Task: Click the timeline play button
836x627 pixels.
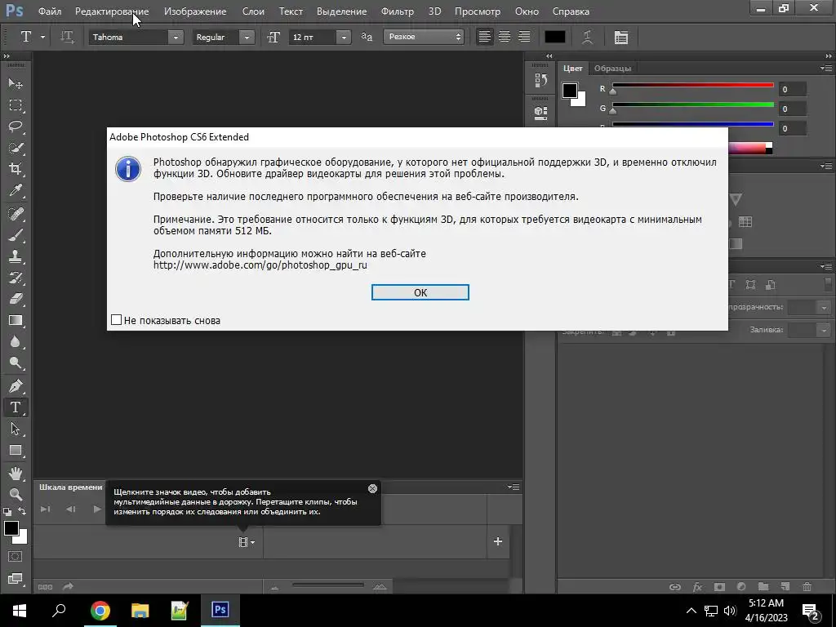Action: [x=96, y=509]
